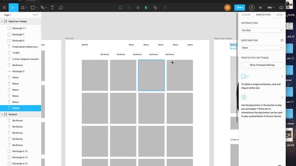Click Show Prototype Settings button

click(x=262, y=65)
